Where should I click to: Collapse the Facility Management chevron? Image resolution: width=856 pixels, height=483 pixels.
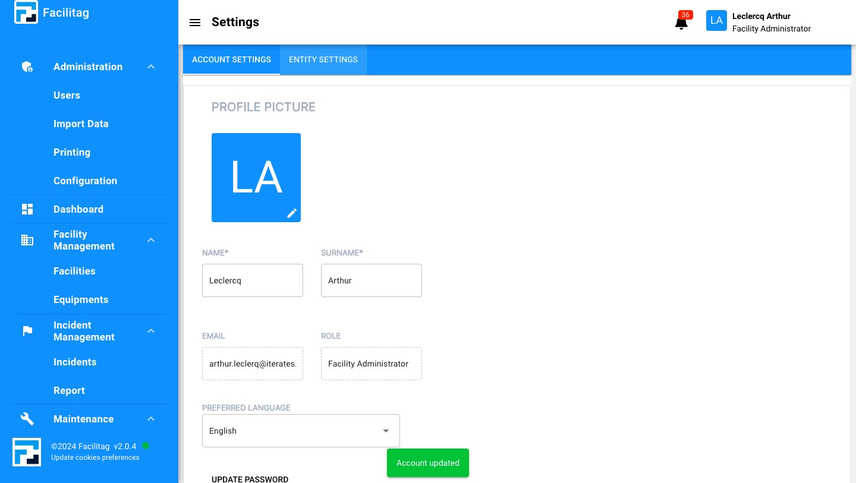pos(151,240)
